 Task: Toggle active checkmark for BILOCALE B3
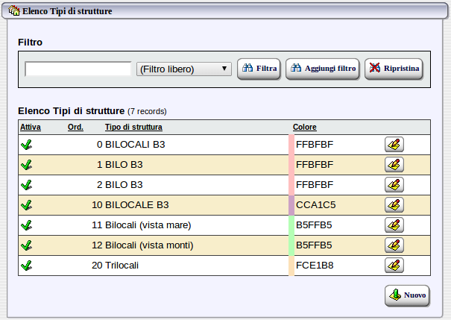[x=26, y=204]
